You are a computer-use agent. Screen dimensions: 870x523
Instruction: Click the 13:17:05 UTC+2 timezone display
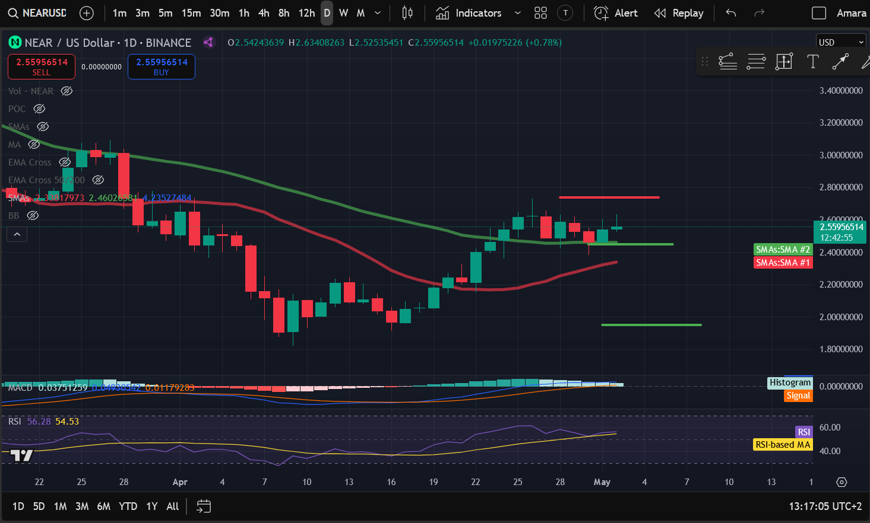pos(825,506)
